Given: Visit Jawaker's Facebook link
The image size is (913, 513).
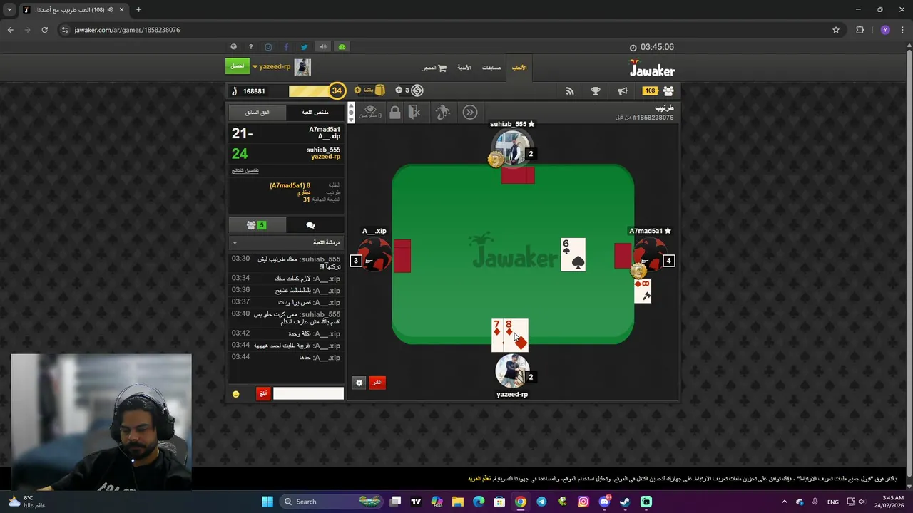Looking at the screenshot, I should point(286,47).
